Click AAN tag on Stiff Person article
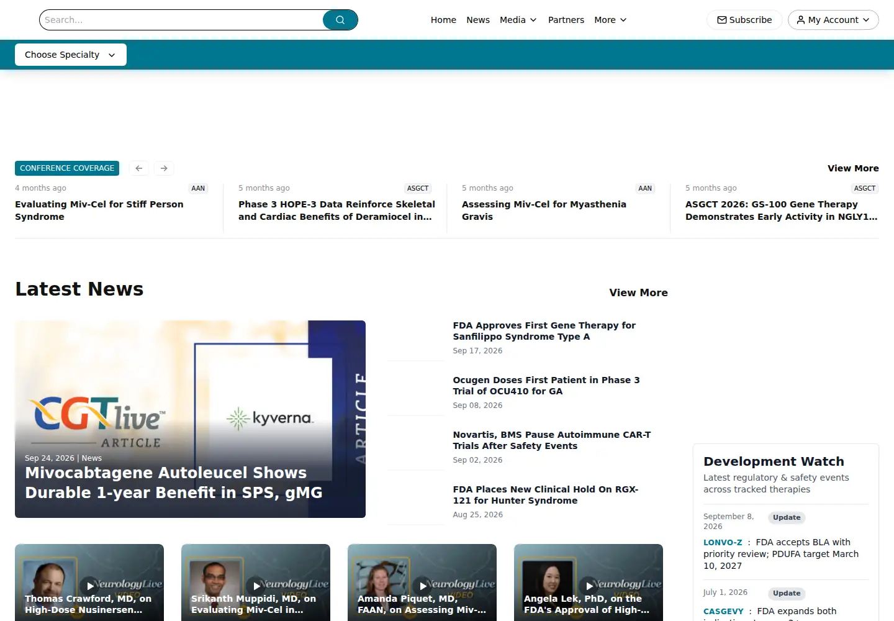This screenshot has height=621, width=894. (x=198, y=188)
